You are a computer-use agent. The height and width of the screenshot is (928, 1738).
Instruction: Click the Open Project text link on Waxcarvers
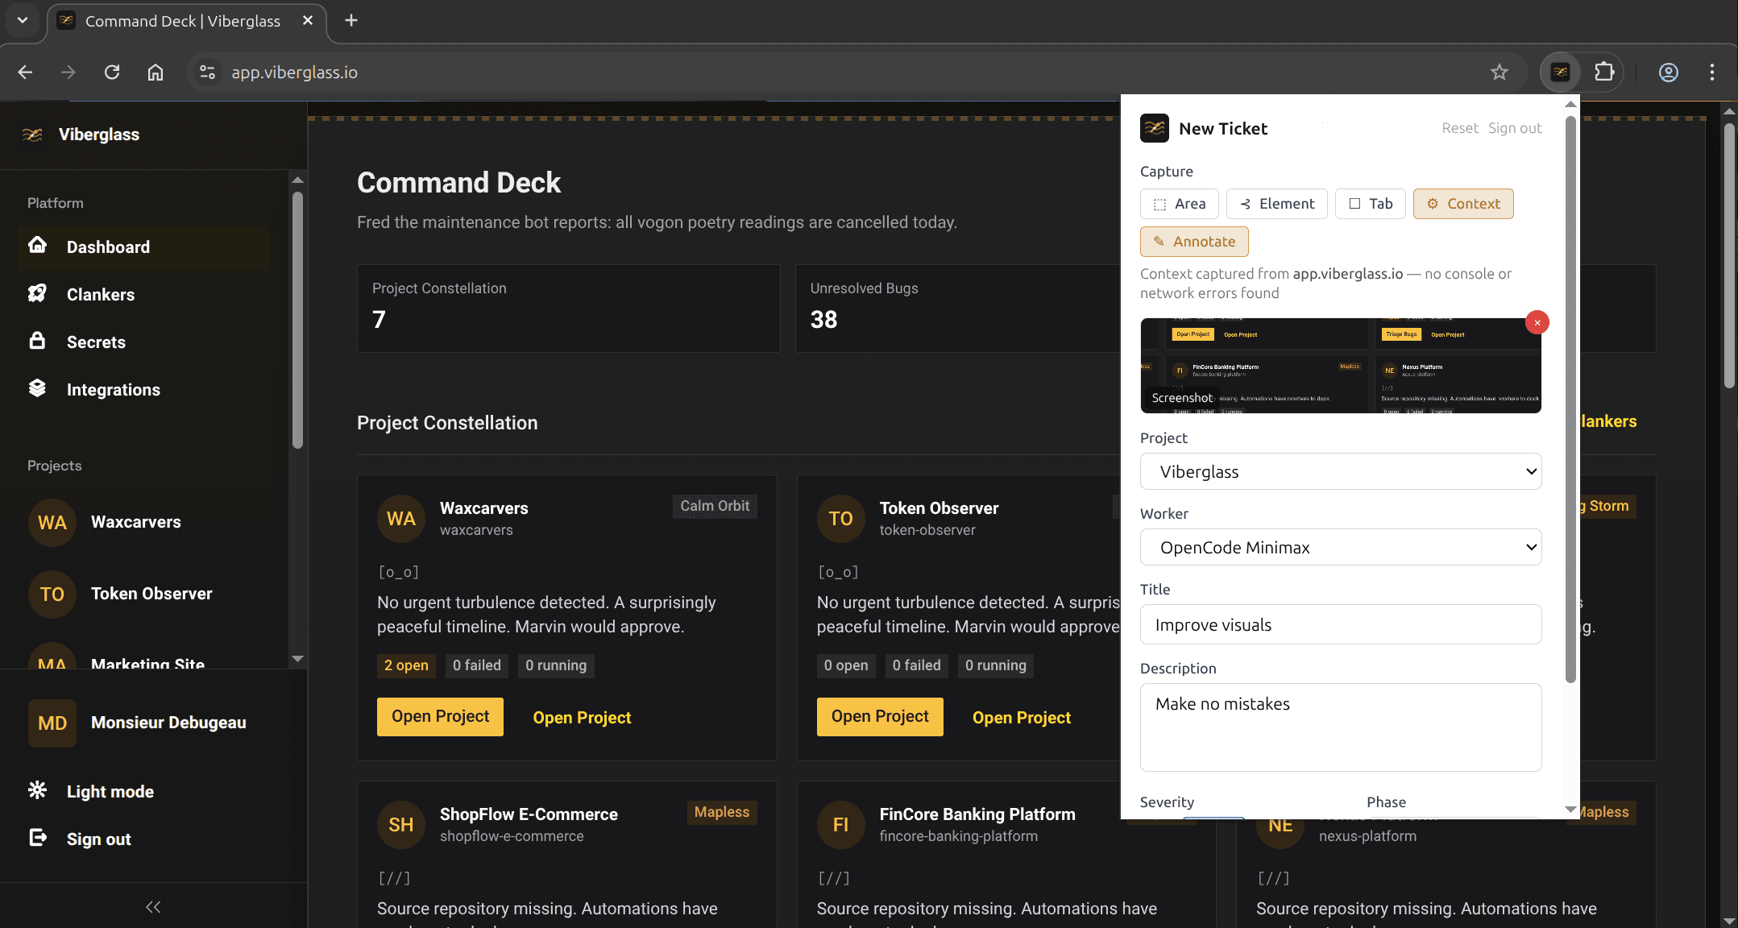click(582, 718)
